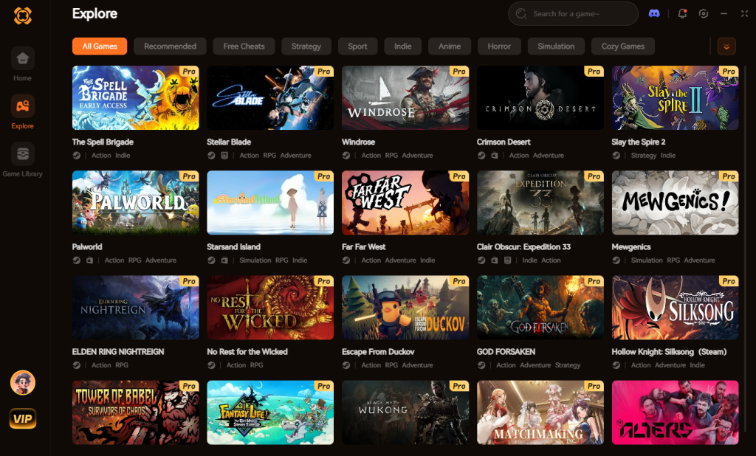Open The Alters game cover

[675, 412]
